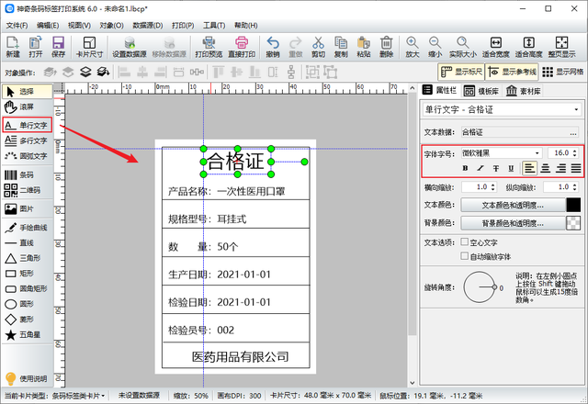Adjust the 纵向缩放 vertical scale stepper

(575, 186)
